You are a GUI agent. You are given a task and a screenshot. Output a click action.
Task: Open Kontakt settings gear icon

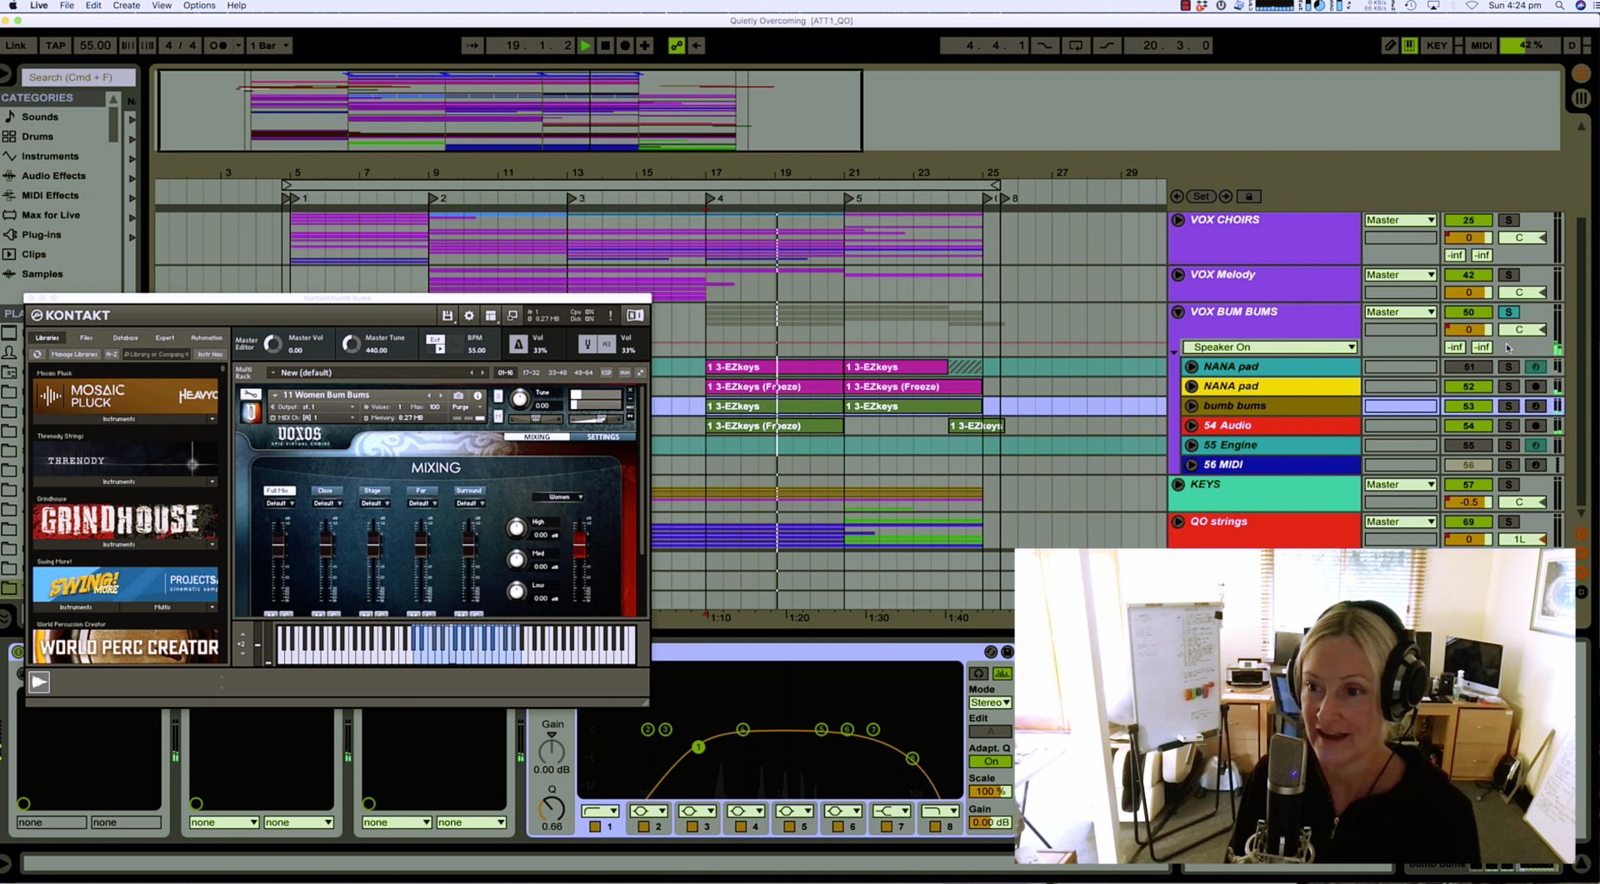coord(469,316)
